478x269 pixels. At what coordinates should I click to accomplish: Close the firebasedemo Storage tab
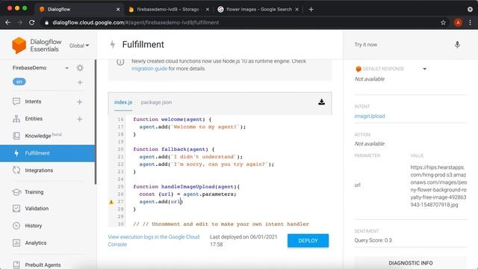coord(208,10)
